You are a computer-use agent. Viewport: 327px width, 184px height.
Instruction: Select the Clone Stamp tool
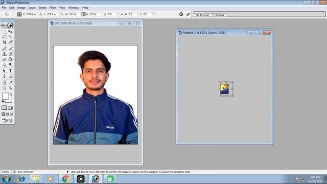pyautogui.click(x=5, y=54)
